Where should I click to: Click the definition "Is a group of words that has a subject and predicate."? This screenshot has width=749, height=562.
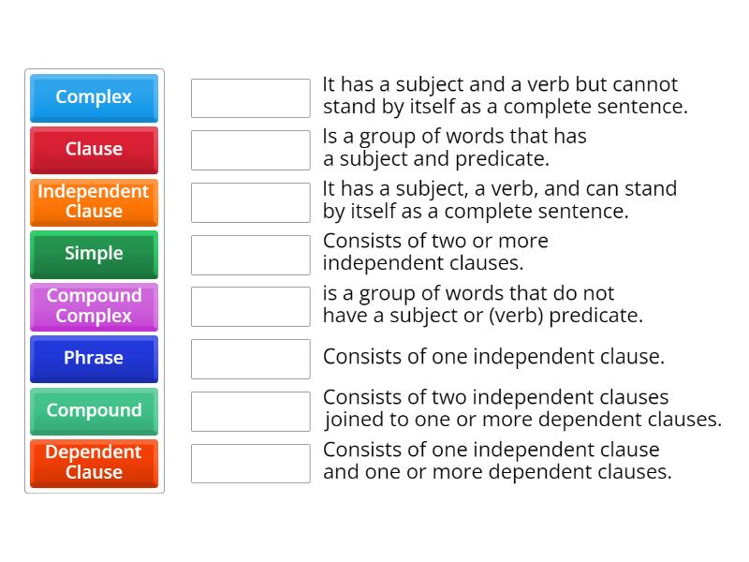[x=454, y=147]
